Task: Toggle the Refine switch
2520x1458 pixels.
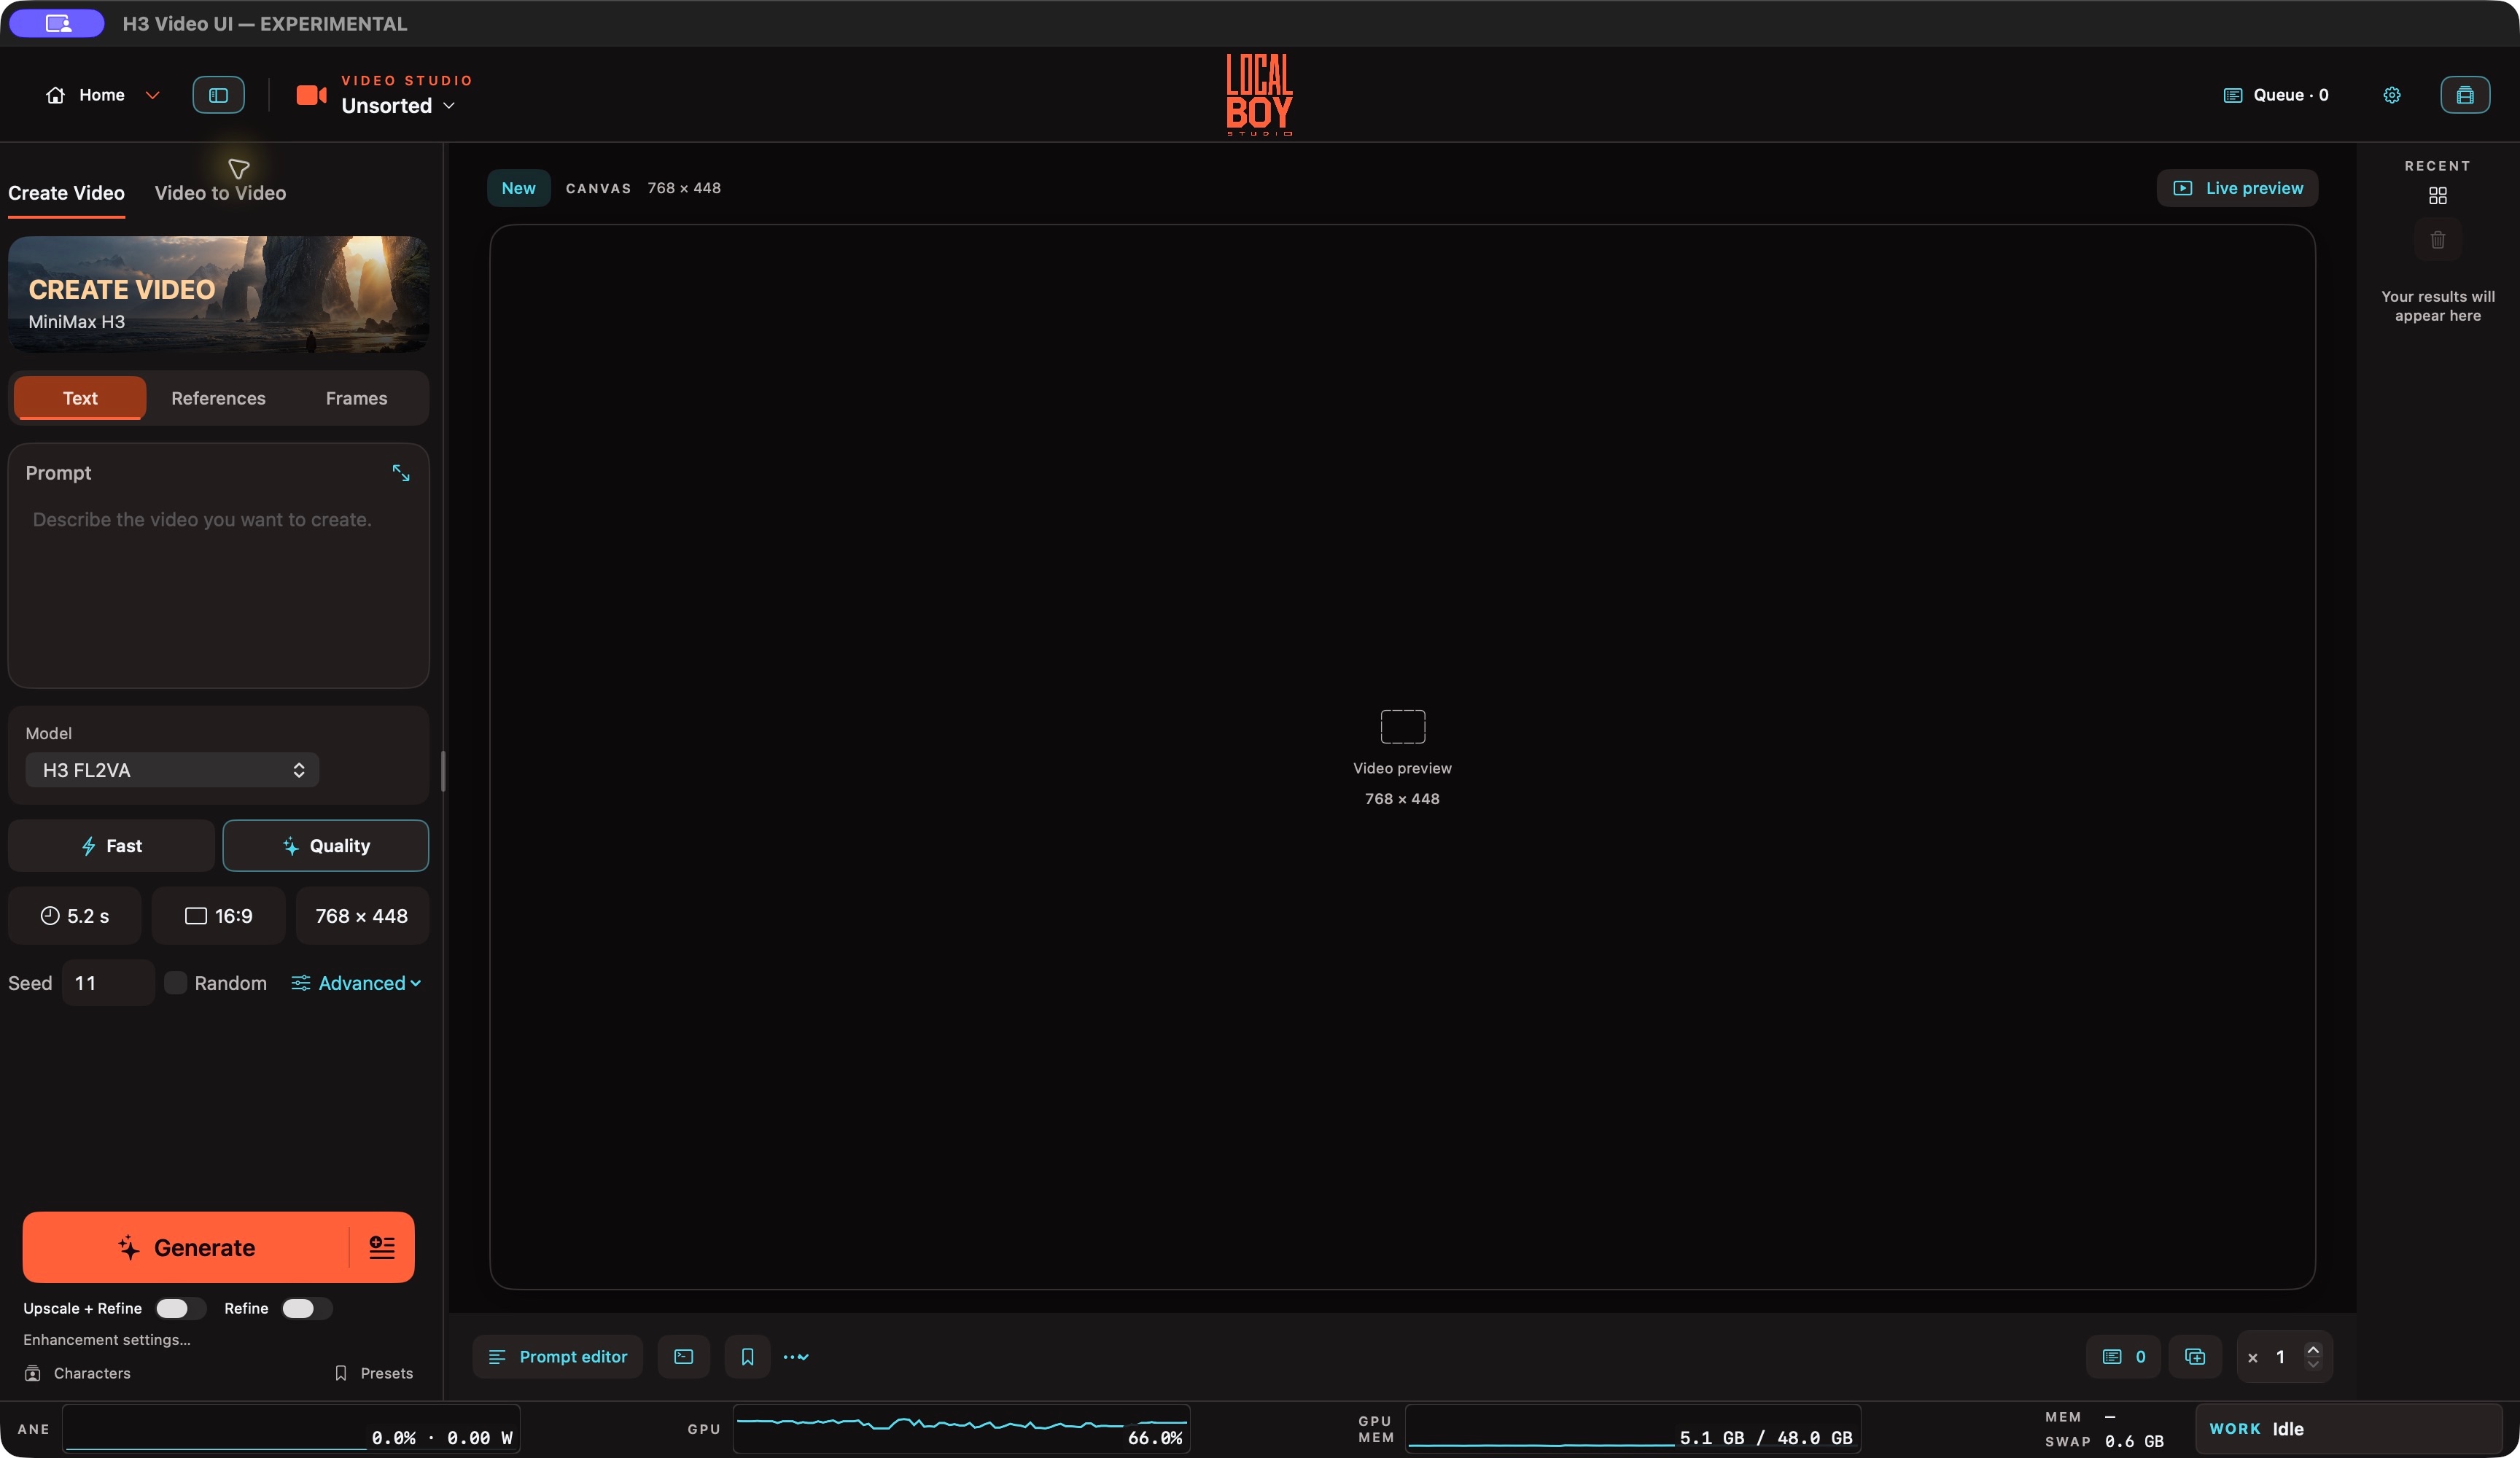Action: point(306,1308)
